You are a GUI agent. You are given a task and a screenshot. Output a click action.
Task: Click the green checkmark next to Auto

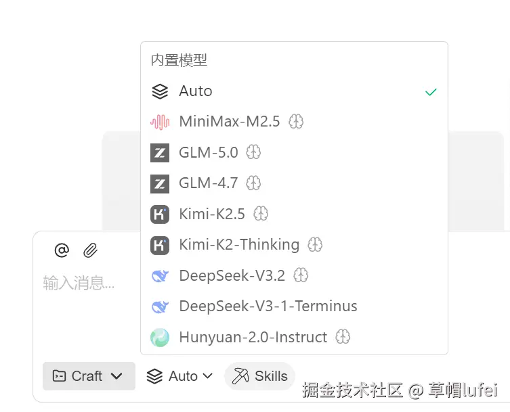(x=431, y=91)
